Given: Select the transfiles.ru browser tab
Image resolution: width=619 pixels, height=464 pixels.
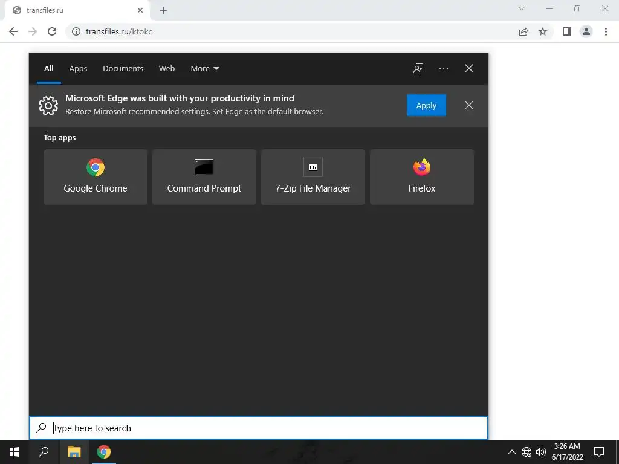Looking at the screenshot, I should click(x=77, y=10).
